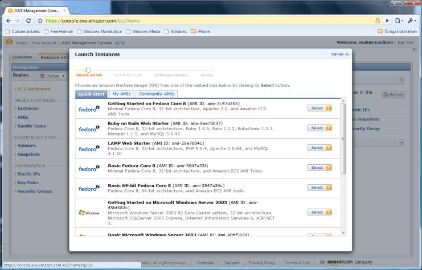Screen dimensions: 422x270
Task: Click the AMI list scroll-down arrow
Action: [x=343, y=233]
